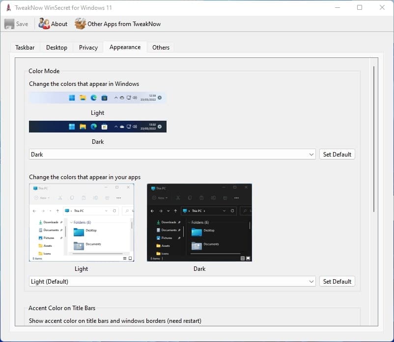394x342 pixels.
Task: Select the Others tab
Action: pyautogui.click(x=161, y=48)
